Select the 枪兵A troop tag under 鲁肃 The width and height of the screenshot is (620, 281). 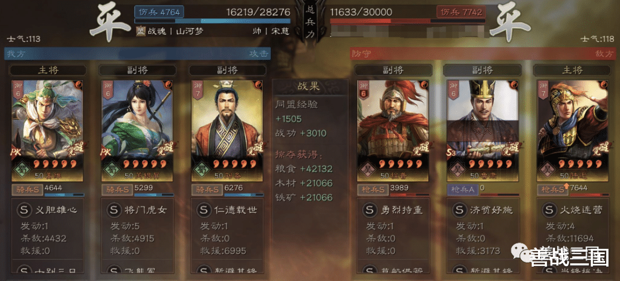coord(463,190)
